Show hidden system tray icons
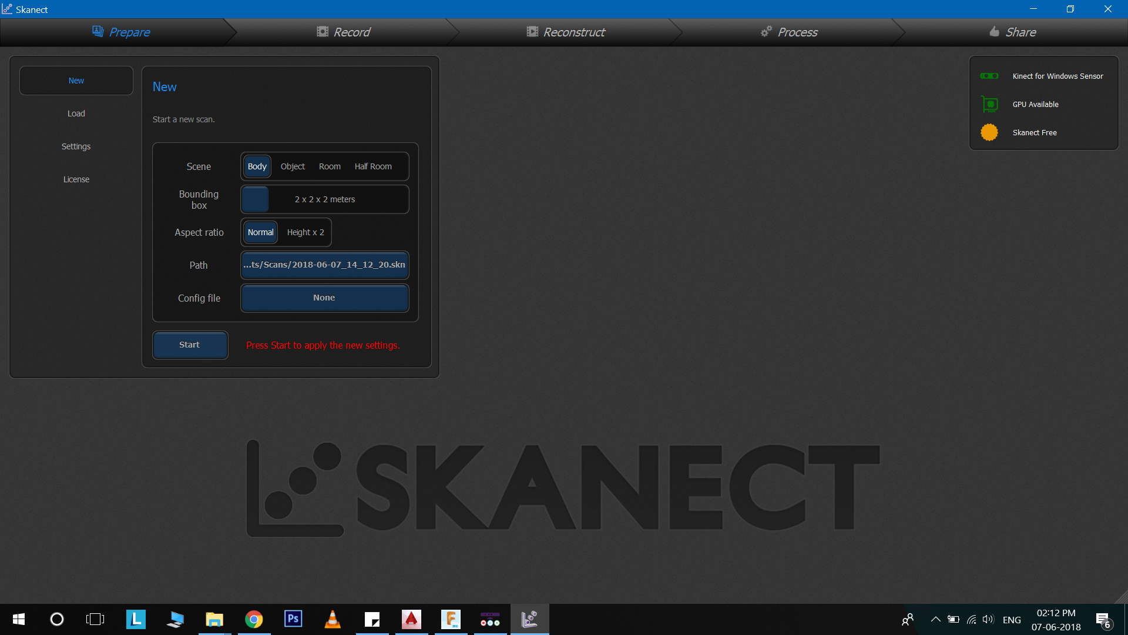This screenshot has height=635, width=1128. (x=936, y=619)
